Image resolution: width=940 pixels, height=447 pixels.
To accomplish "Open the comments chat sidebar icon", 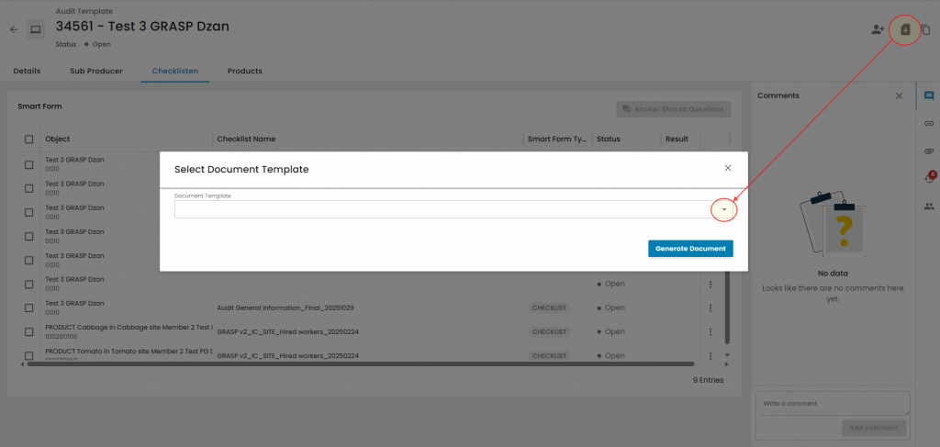I will pyautogui.click(x=929, y=95).
